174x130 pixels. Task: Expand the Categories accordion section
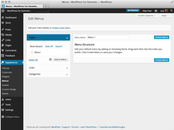[48, 74]
